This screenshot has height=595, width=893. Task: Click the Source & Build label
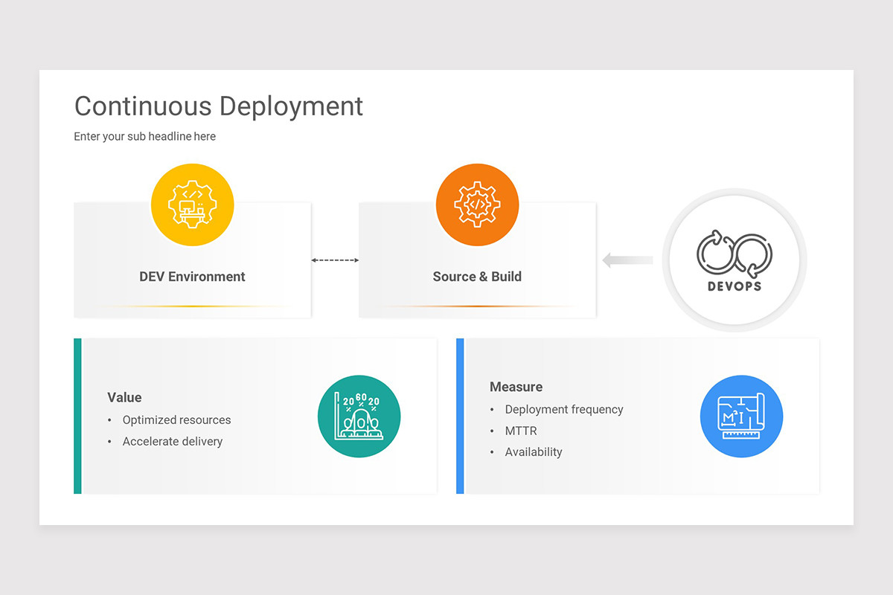click(x=477, y=276)
